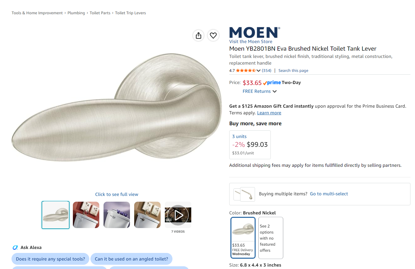Expand the rating breakdown chevron next to 4.7
415x269 pixels.
[x=258, y=71]
